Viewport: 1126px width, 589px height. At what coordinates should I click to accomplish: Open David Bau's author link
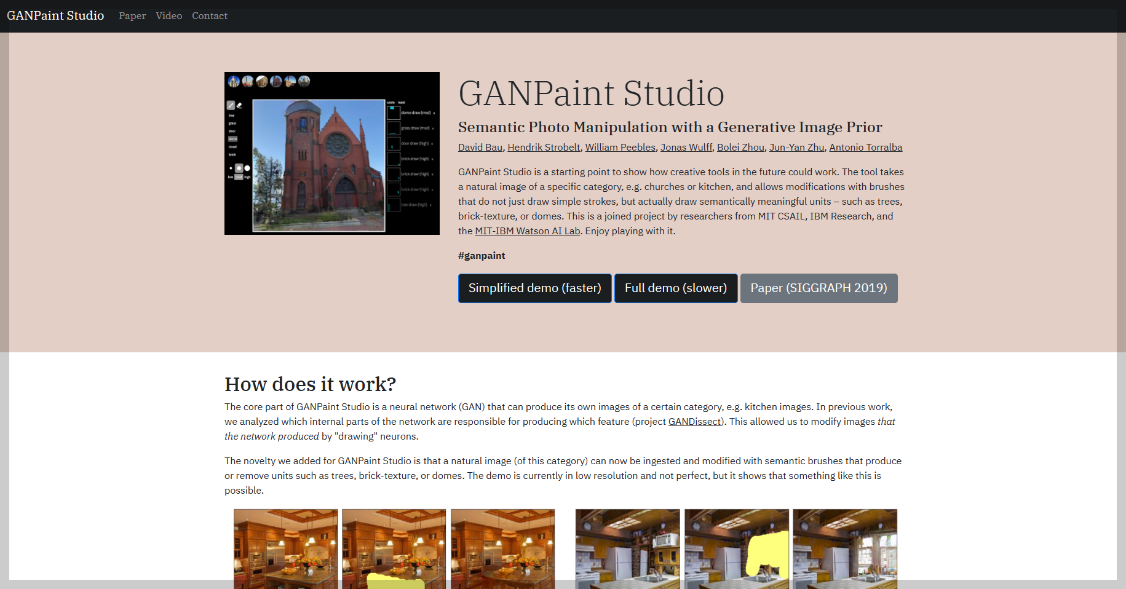(x=480, y=148)
